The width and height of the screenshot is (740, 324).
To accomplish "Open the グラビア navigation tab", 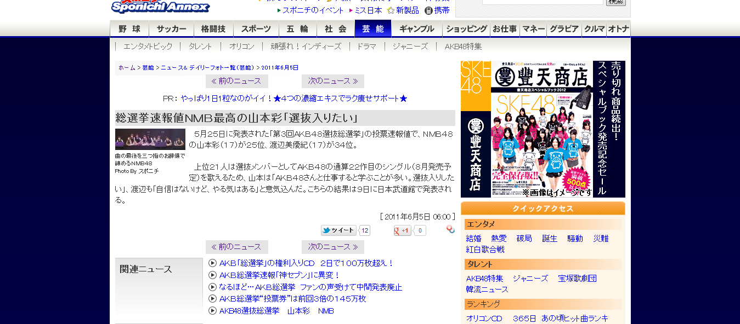I will [564, 29].
